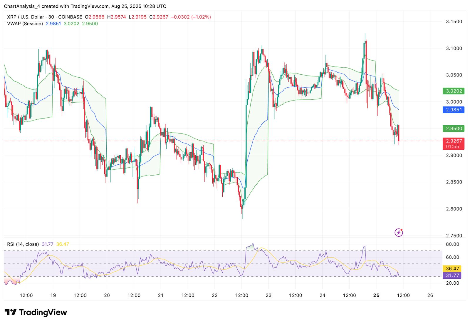Click the 2.8500 price axis label

click(454, 182)
